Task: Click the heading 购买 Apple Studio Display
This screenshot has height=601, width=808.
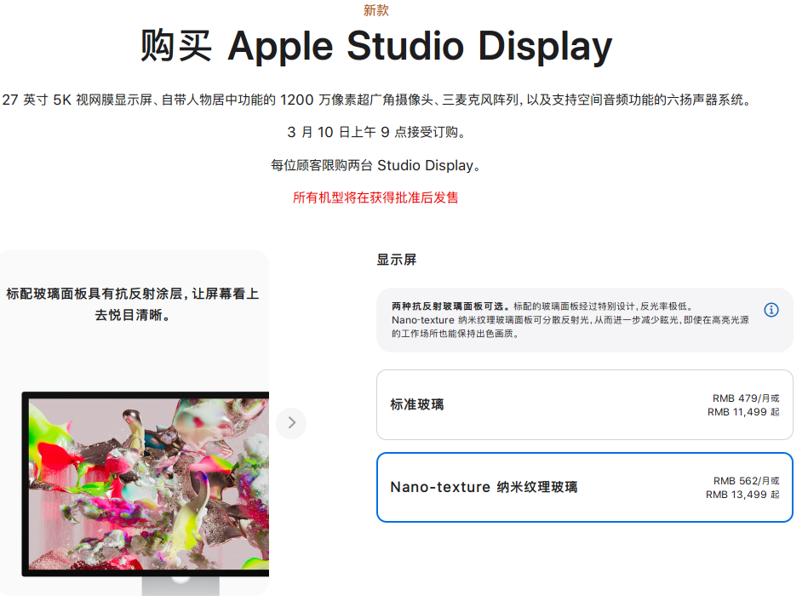Action: click(x=376, y=46)
